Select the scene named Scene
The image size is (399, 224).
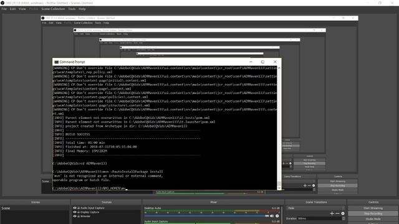click(x=35, y=208)
